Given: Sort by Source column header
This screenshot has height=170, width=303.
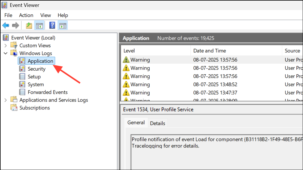Looking at the screenshot, I should [292, 51].
